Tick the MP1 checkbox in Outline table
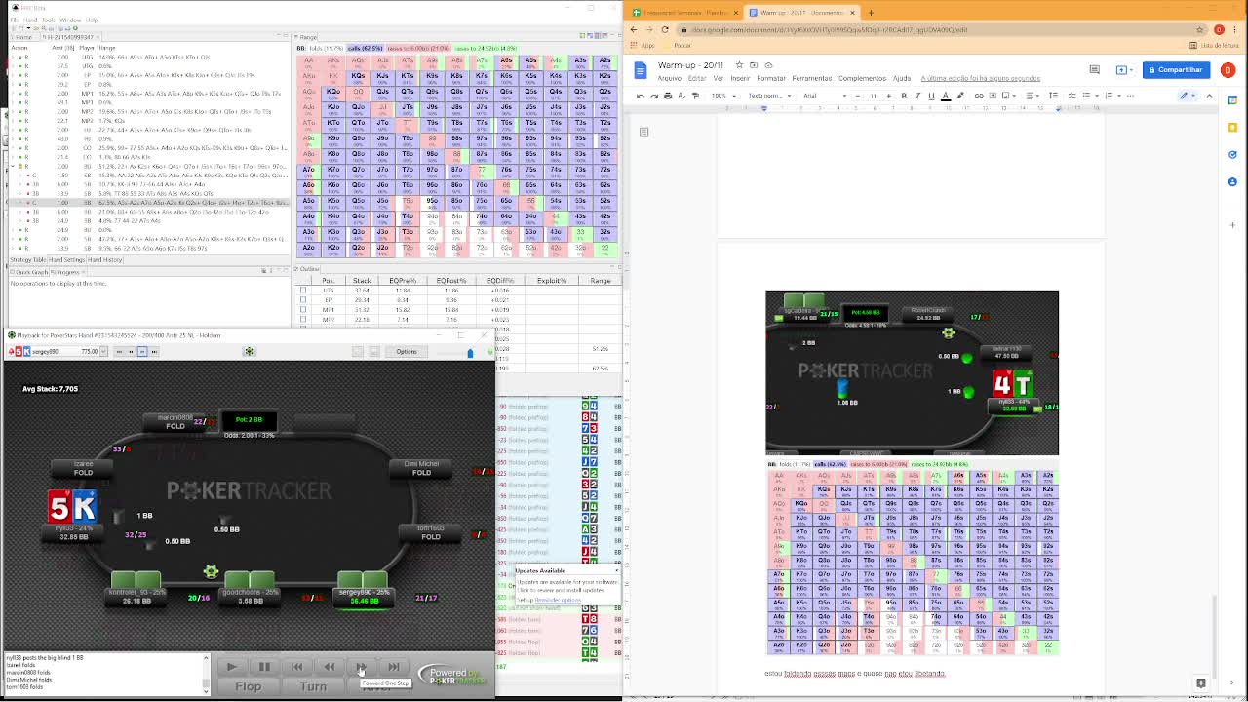 pos(303,310)
